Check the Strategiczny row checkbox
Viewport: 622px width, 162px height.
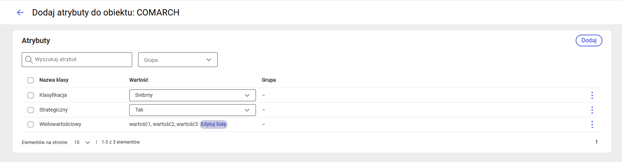pyautogui.click(x=31, y=110)
